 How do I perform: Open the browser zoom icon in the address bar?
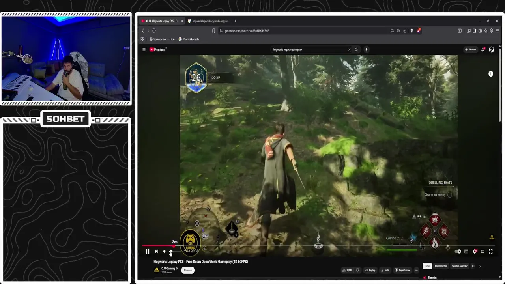click(x=398, y=30)
